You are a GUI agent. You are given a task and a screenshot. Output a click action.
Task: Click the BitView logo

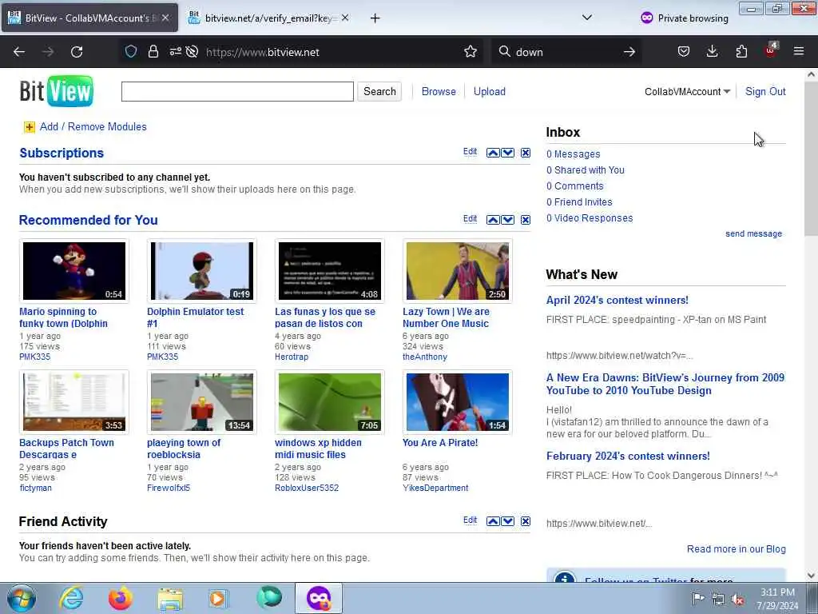[x=57, y=91]
